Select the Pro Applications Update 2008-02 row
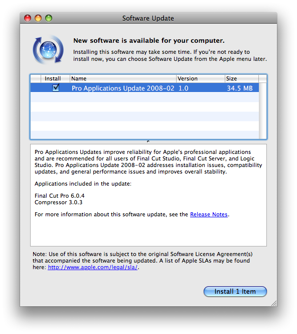The width and height of the screenshot is (297, 334). coord(144,88)
